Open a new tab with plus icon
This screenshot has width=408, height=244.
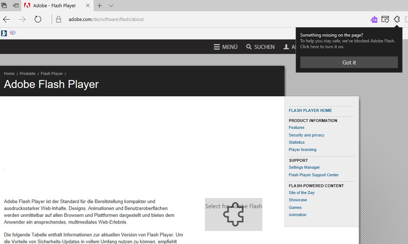99,5
